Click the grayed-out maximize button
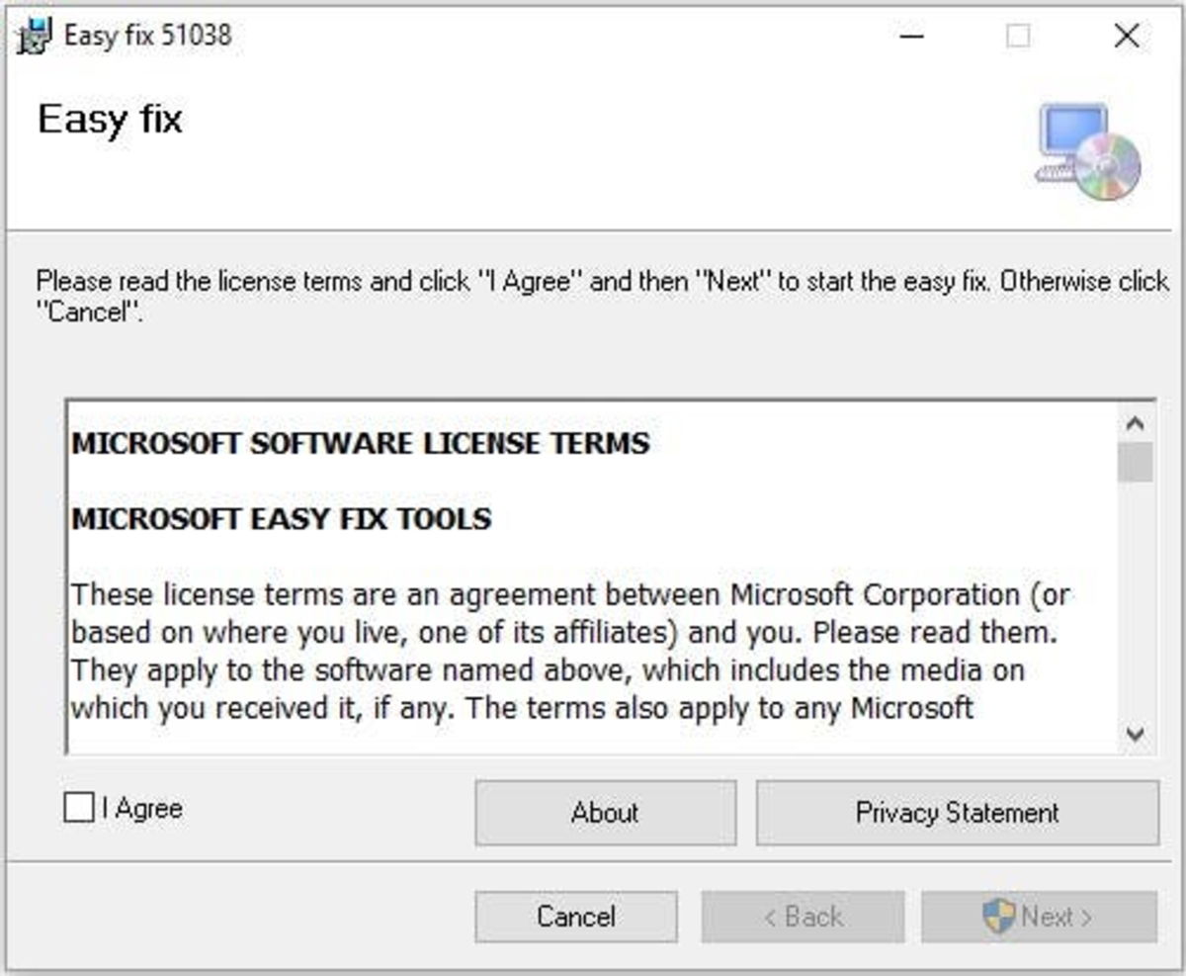This screenshot has height=976, width=1186. click(1016, 36)
